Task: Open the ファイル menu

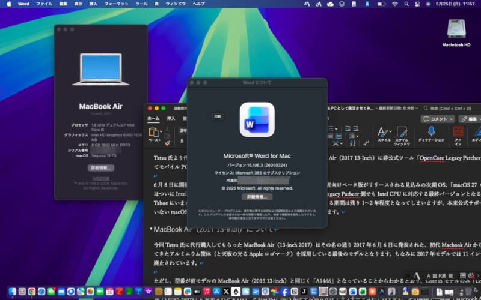Action: [44, 4]
